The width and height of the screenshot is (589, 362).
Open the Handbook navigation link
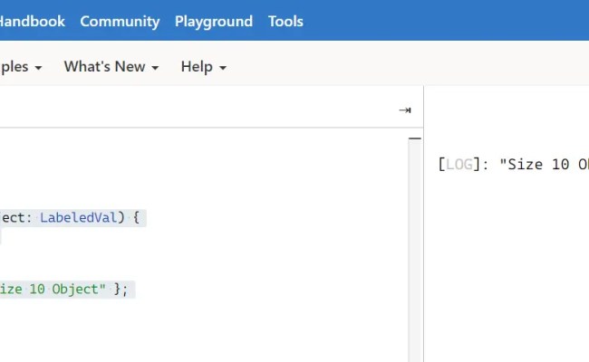click(33, 22)
